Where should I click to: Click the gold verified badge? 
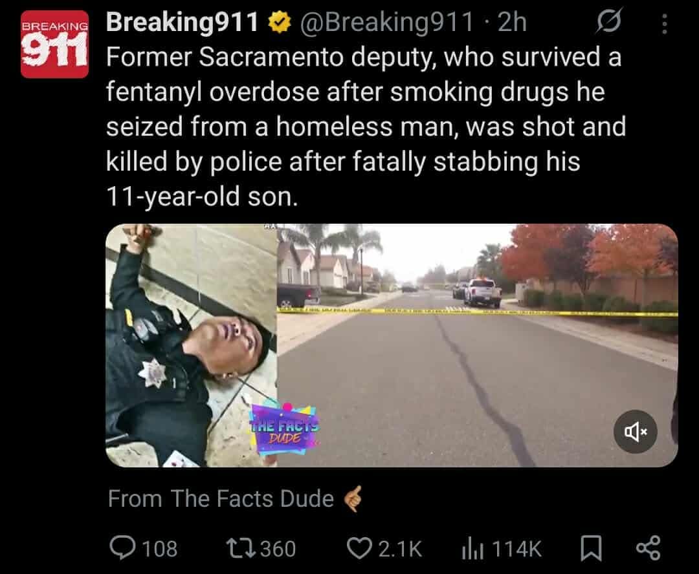click(x=279, y=22)
